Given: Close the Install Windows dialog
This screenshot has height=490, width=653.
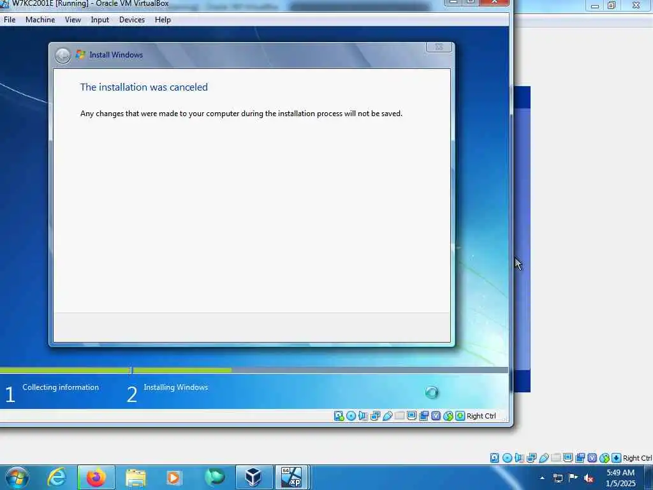Looking at the screenshot, I should pos(439,47).
